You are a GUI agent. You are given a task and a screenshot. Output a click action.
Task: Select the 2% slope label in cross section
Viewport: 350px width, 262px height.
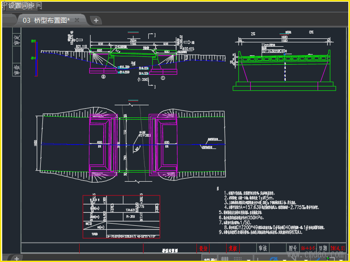point(253,34)
